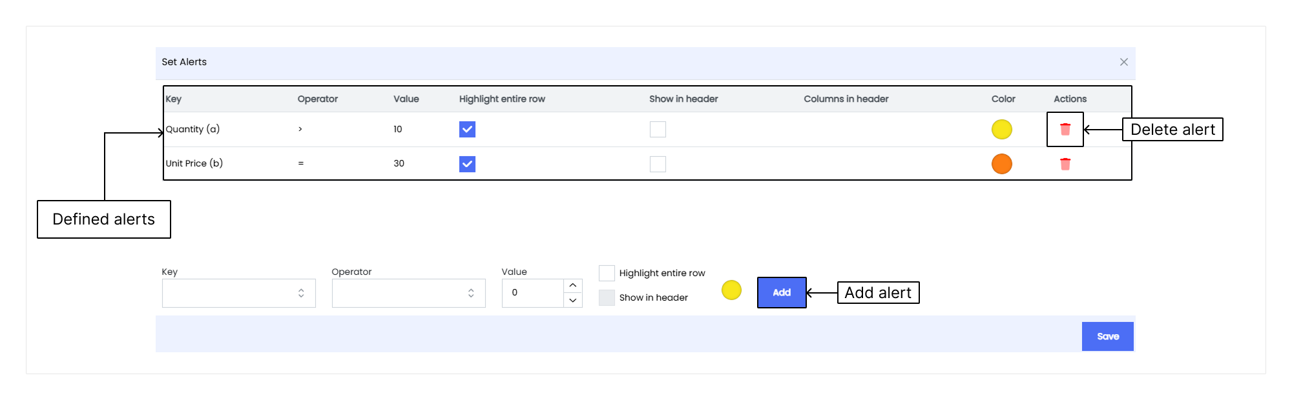Open the Key dropdown
Viewport: 1292px width, 400px height.
click(239, 293)
